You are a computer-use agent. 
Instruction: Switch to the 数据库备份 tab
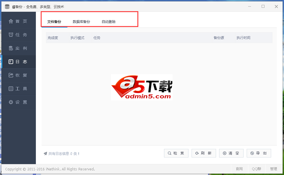pyautogui.click(x=81, y=22)
